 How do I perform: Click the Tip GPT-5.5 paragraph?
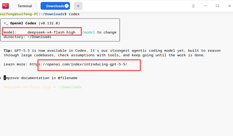click(x=112, y=53)
